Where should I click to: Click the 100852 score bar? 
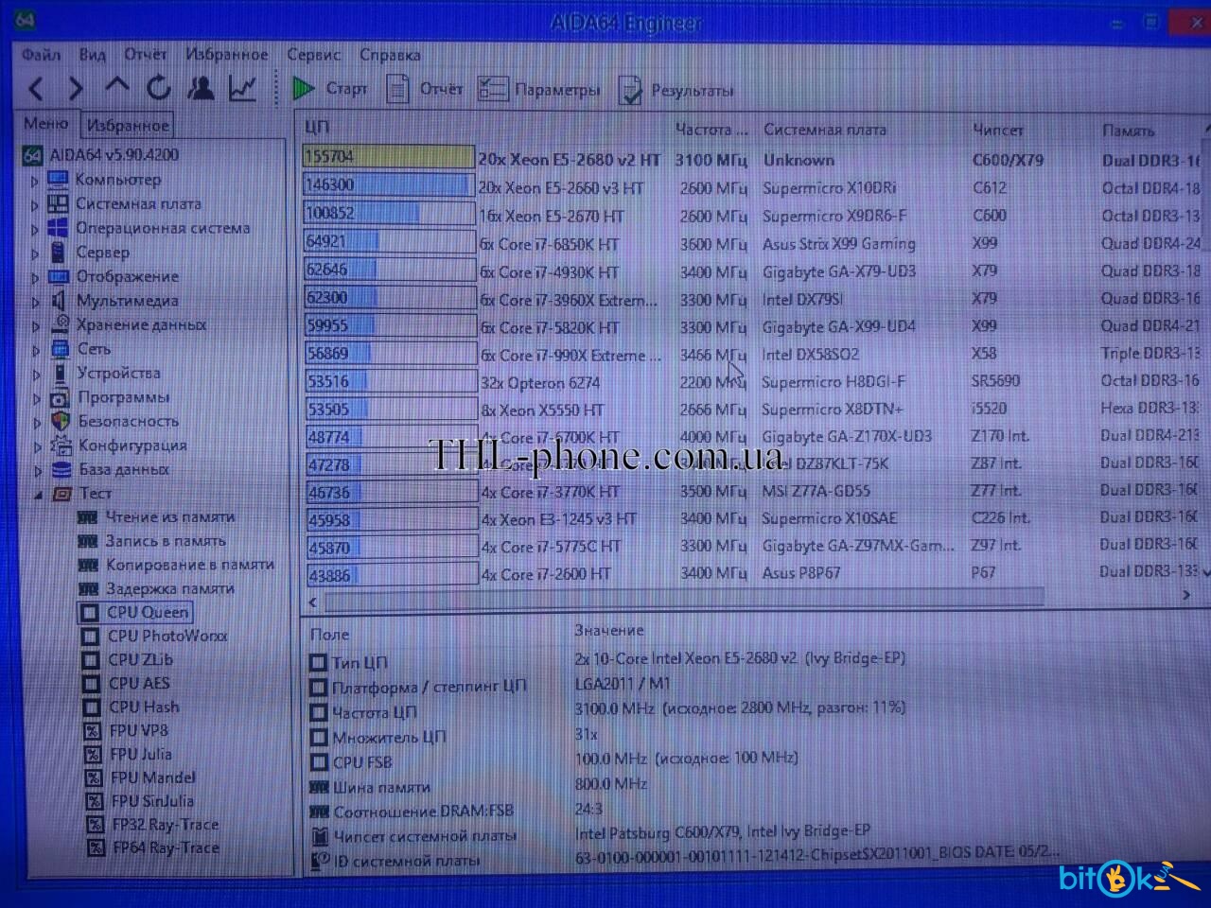coord(389,214)
